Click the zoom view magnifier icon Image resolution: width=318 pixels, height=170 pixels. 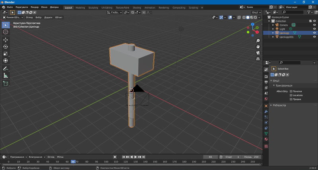(258, 41)
